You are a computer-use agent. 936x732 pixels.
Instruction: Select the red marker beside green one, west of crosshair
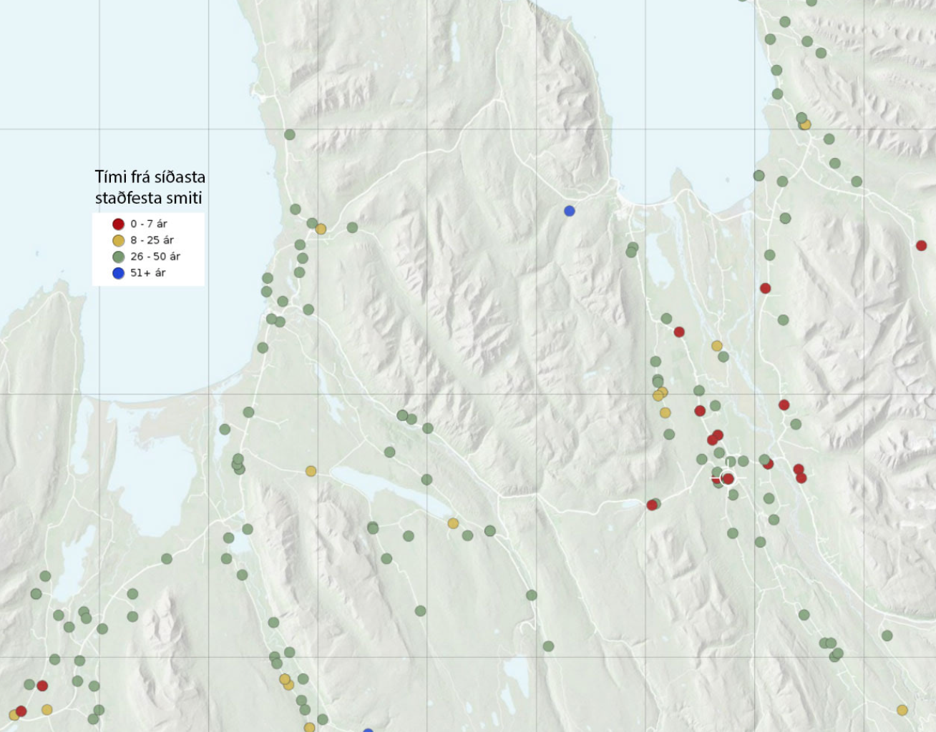(651, 505)
